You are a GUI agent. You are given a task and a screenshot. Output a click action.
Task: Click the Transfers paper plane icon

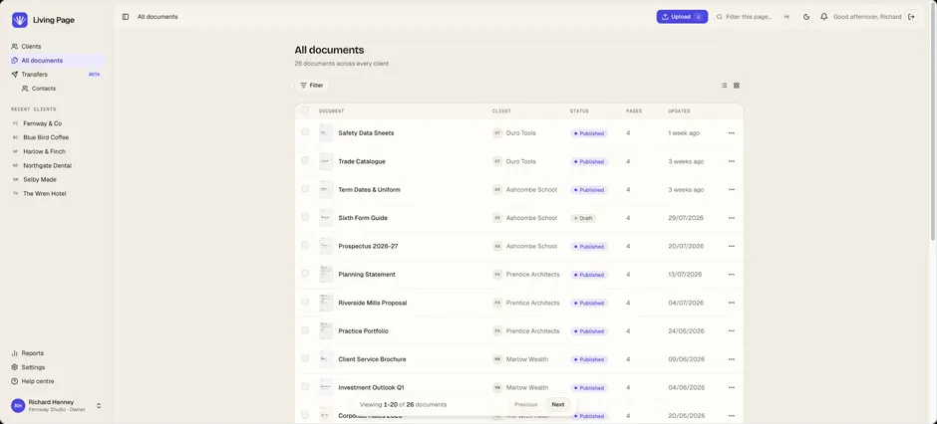(x=14, y=75)
